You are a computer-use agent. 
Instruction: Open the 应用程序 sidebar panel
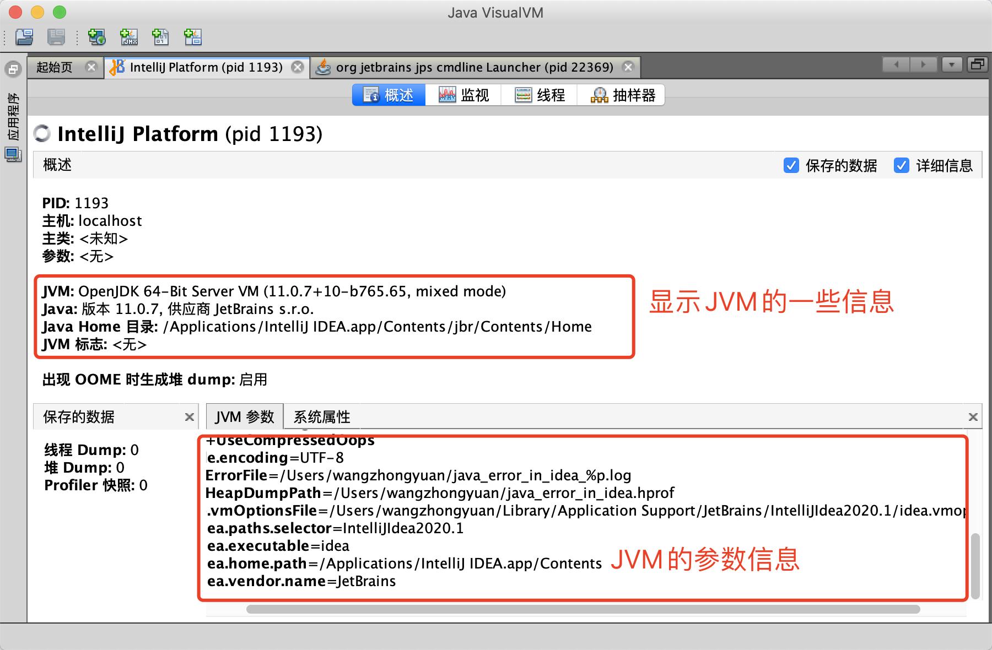click(x=13, y=116)
